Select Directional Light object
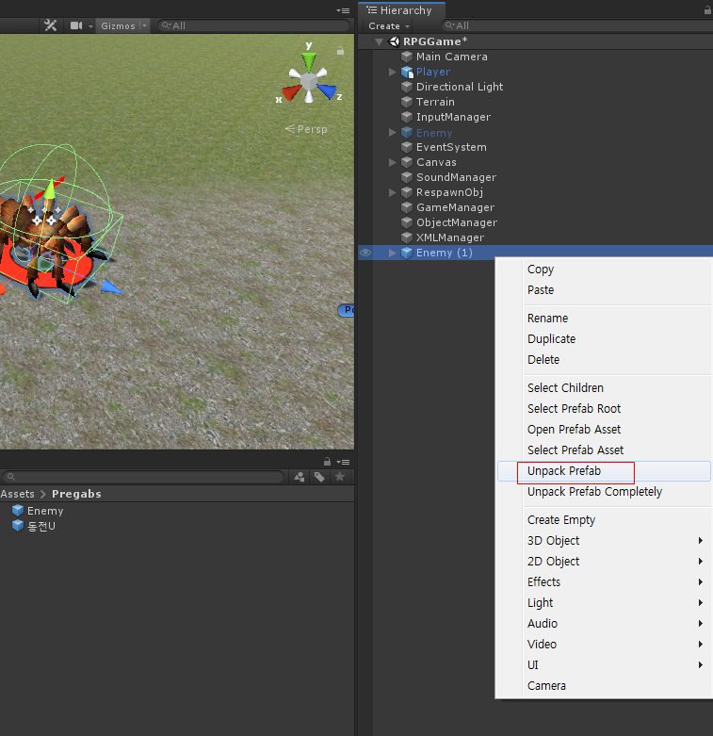The image size is (713, 736). tap(460, 87)
